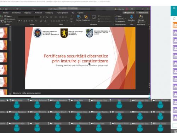Apply italic formatting in Шрифт group
This screenshot has height=133, width=177.
click(22, 21)
